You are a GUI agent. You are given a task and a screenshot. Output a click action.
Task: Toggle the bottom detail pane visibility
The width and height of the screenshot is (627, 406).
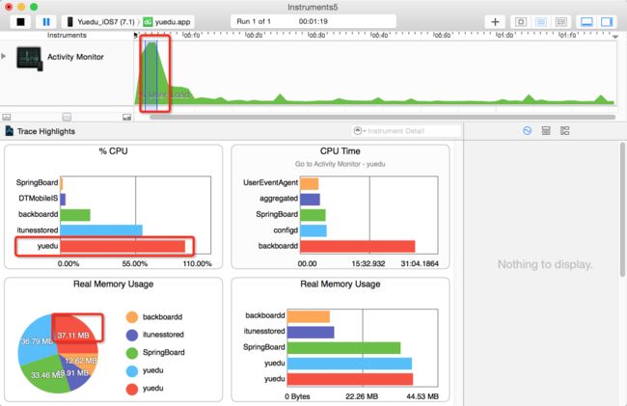(x=586, y=21)
